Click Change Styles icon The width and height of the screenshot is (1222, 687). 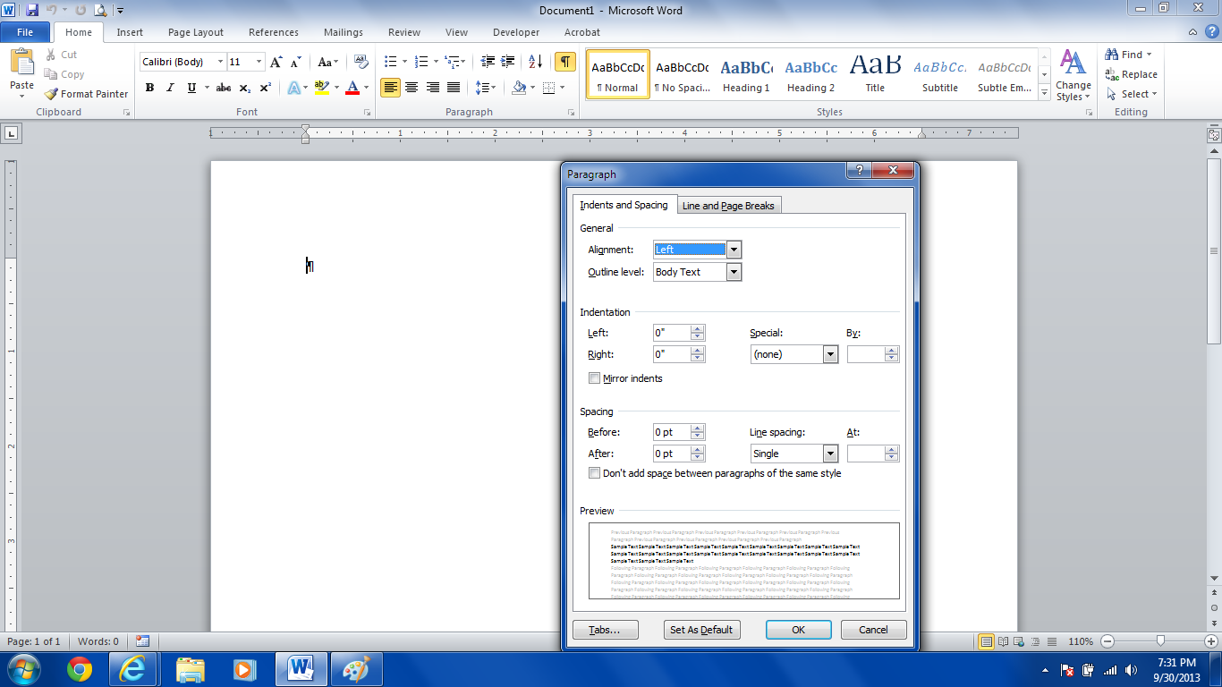pyautogui.click(x=1073, y=75)
